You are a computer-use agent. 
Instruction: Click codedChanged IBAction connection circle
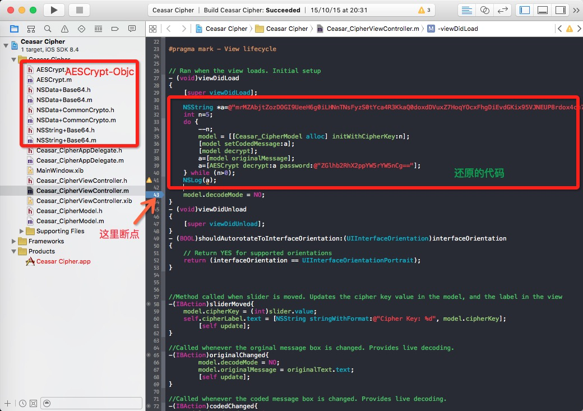(x=149, y=406)
